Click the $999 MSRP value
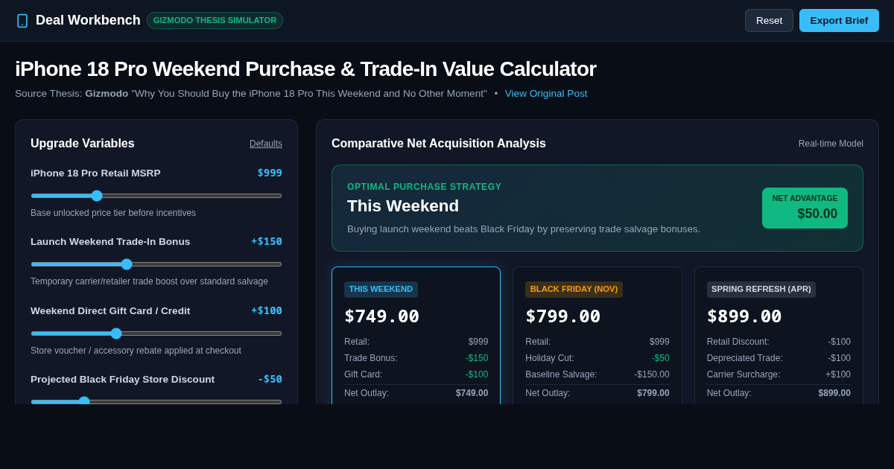The width and height of the screenshot is (894, 469). pos(270,173)
